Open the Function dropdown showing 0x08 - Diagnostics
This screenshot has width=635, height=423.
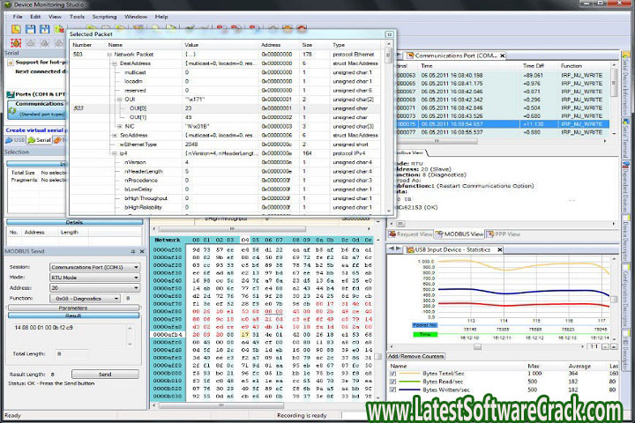tap(116, 298)
